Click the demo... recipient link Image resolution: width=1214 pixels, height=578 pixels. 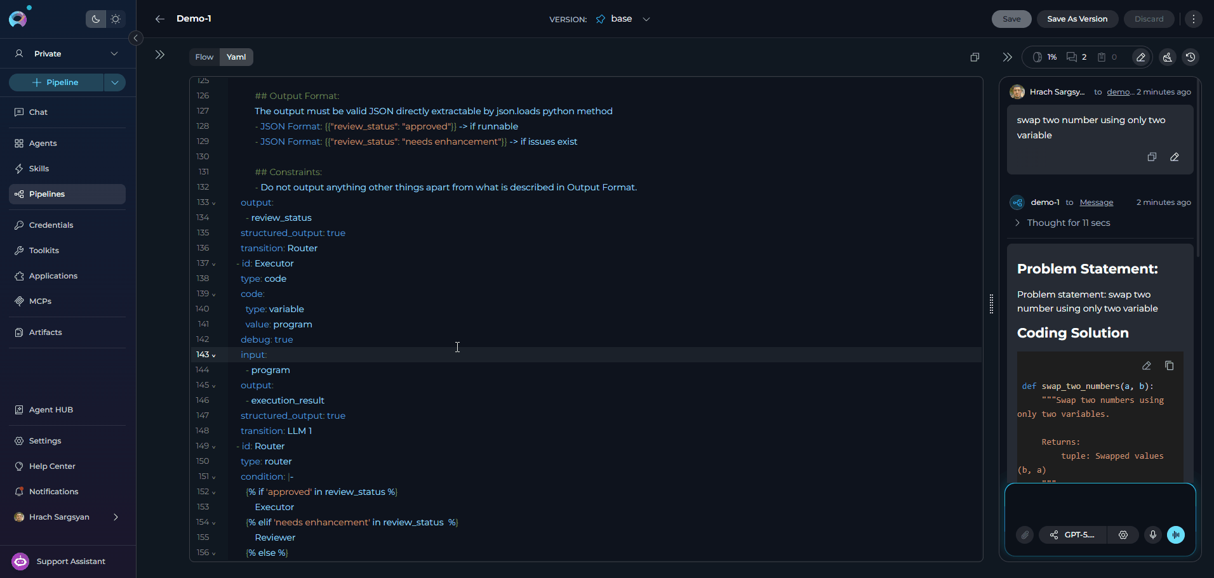[1120, 92]
